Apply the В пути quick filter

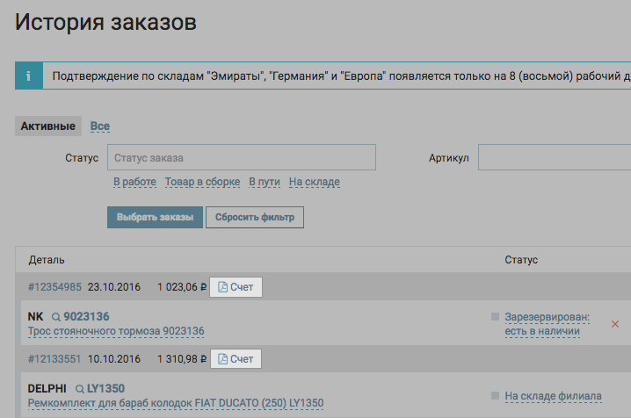pos(265,182)
